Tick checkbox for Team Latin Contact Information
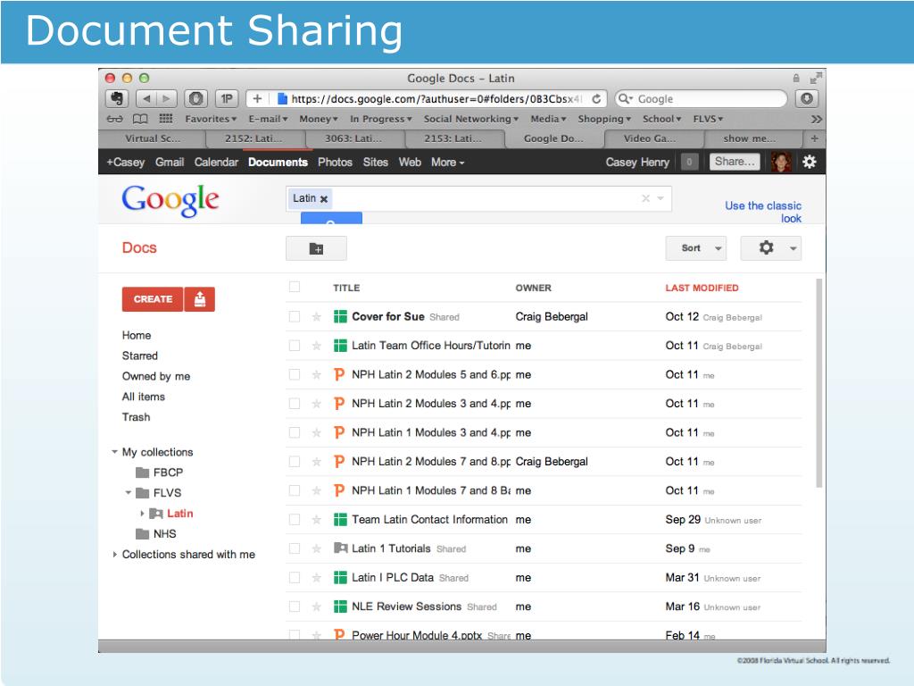The width and height of the screenshot is (914, 686). [295, 519]
